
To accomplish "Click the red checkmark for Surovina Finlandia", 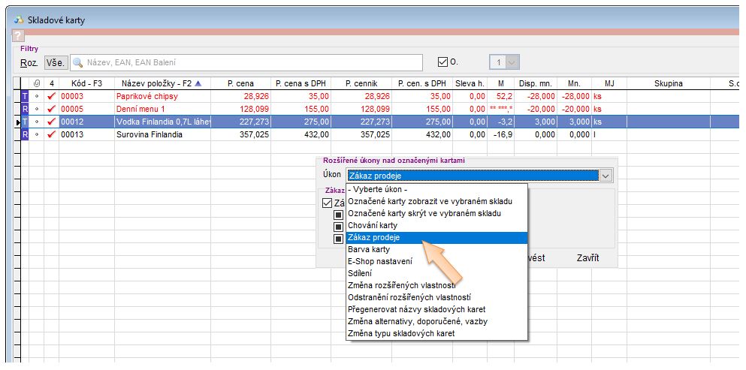I will [51, 135].
